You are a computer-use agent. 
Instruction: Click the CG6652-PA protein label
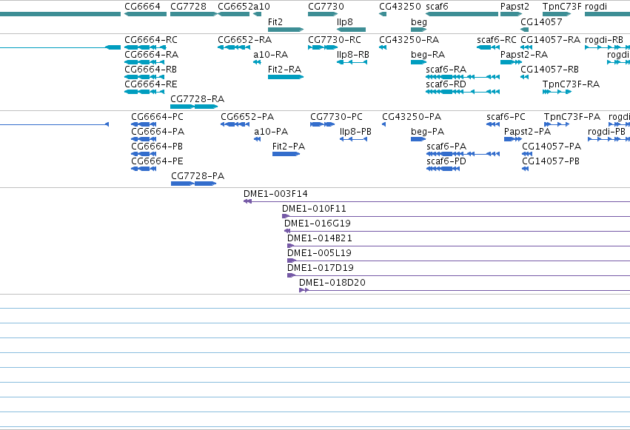(x=247, y=117)
